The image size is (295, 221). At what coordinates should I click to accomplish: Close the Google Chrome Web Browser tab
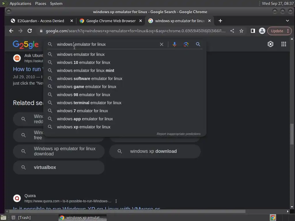[141, 21]
